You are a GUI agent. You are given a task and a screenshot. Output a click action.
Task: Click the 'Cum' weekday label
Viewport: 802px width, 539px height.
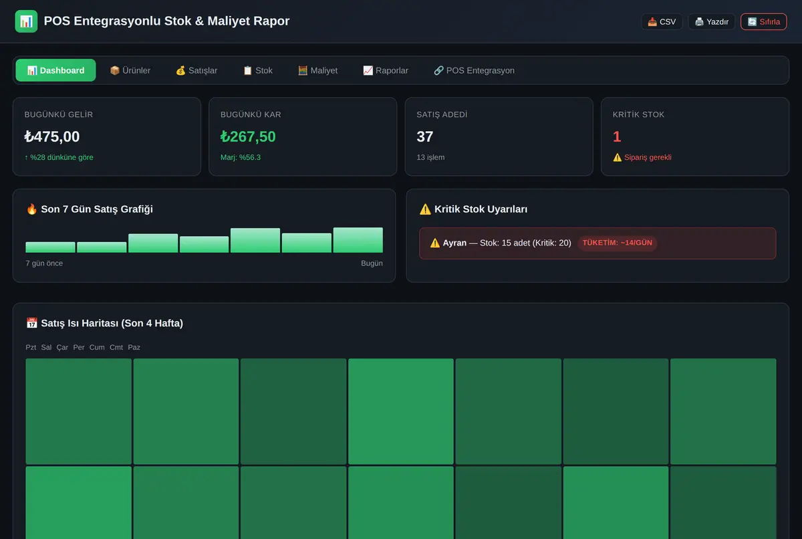coord(97,347)
